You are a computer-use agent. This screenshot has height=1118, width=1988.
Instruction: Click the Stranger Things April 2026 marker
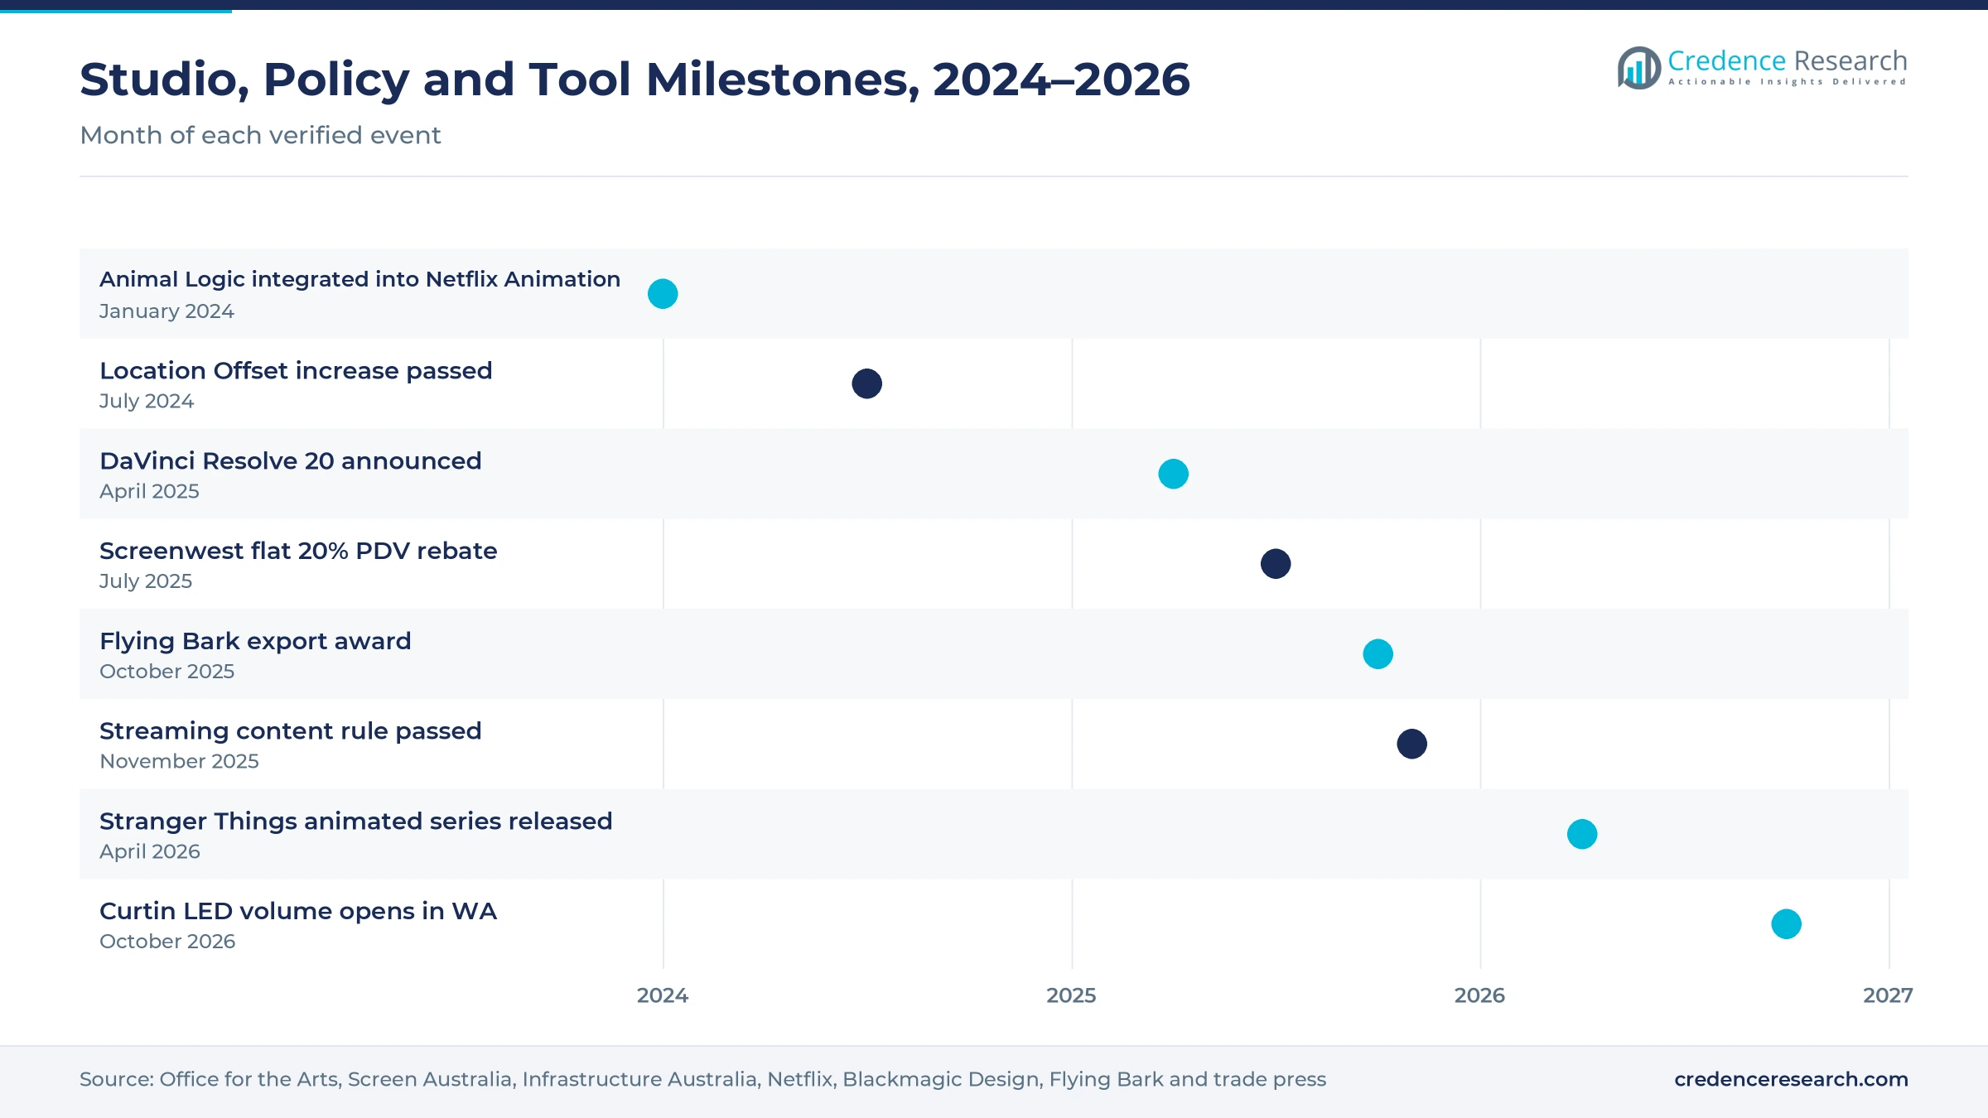click(1582, 834)
